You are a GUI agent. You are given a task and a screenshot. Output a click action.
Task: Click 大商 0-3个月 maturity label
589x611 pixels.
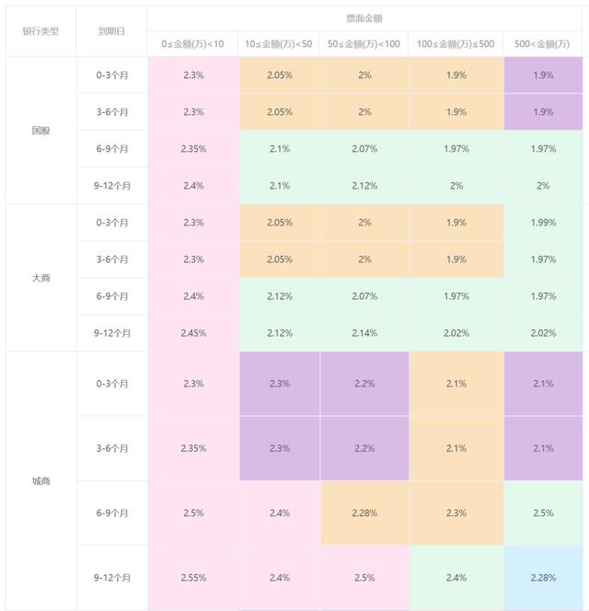(111, 223)
